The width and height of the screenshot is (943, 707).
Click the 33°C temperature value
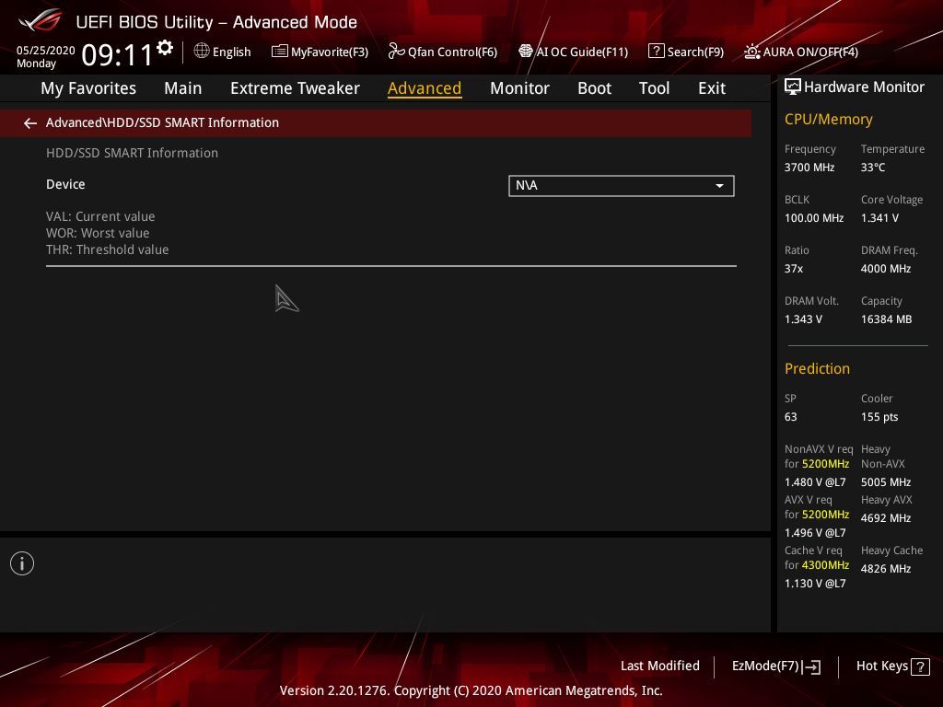point(873,168)
